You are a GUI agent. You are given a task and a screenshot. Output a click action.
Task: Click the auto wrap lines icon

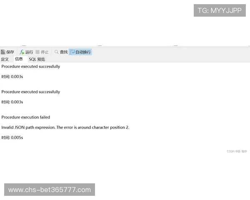(x=72, y=52)
